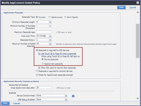The width and height of the screenshot is (141, 106).
Task: Click the bottom Cancel link
Action: coord(17,103)
